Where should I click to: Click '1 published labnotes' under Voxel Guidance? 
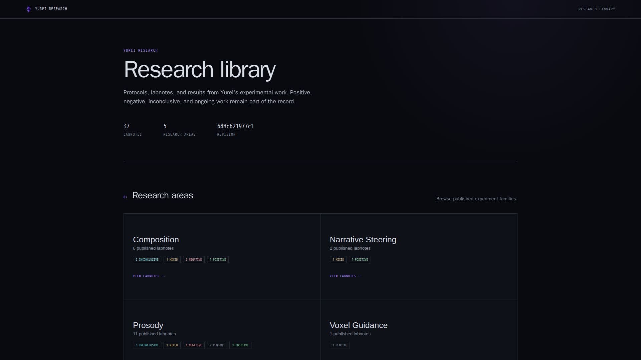[350, 334]
